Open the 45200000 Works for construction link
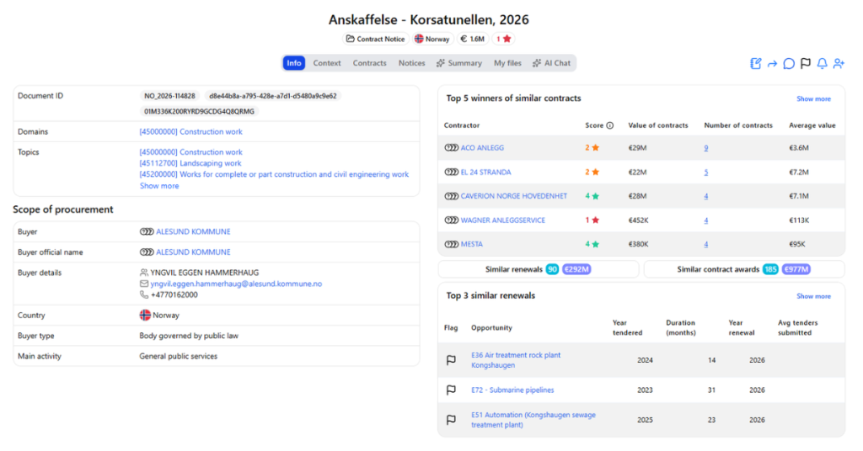The width and height of the screenshot is (863, 451). [274, 174]
